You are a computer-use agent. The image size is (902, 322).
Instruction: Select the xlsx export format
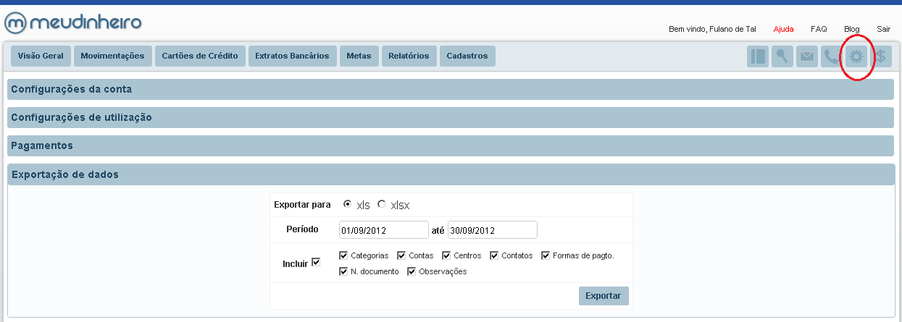(382, 204)
